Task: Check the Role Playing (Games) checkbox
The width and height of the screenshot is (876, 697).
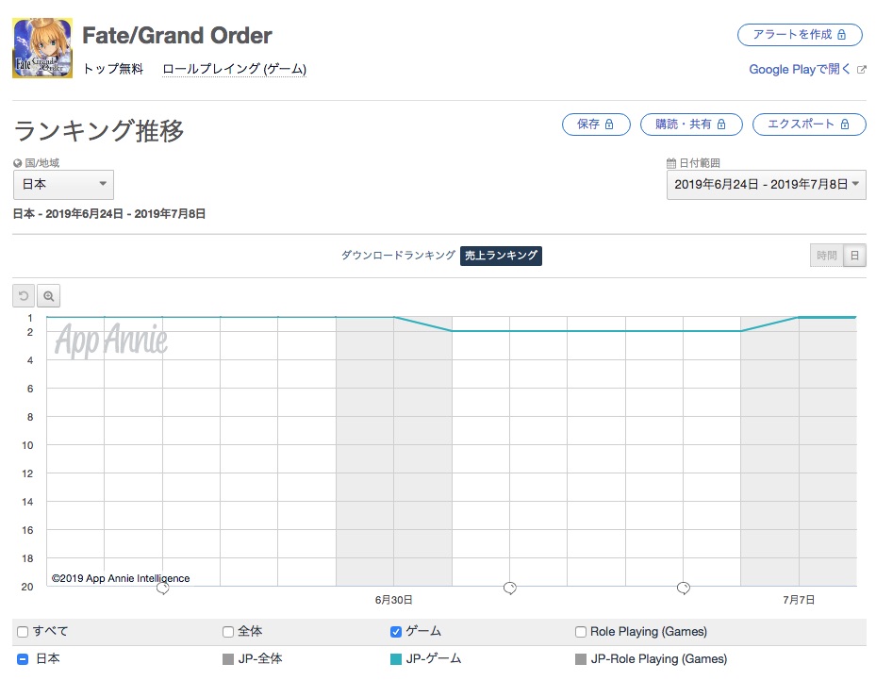Action: [x=581, y=632]
